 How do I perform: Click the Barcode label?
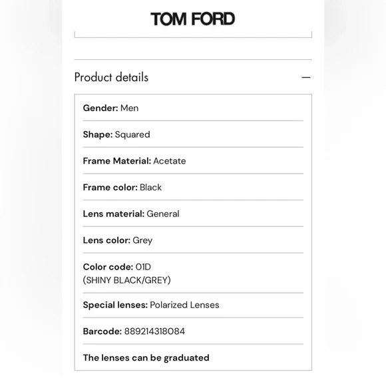pos(102,331)
